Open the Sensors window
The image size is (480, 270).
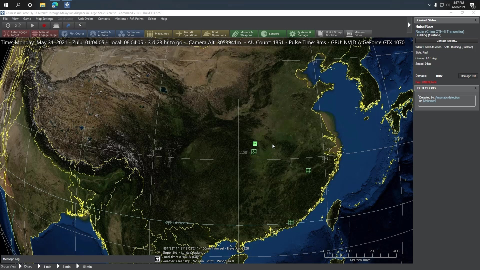tap(272, 34)
